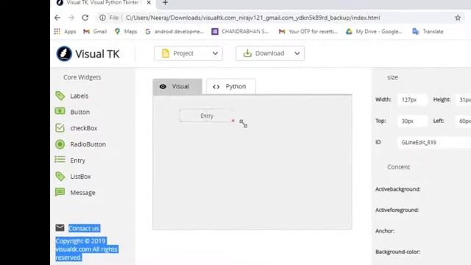Click the Labels widget text

click(x=79, y=96)
